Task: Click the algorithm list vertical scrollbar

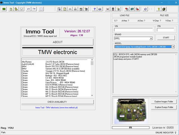Action: (x=92, y=78)
